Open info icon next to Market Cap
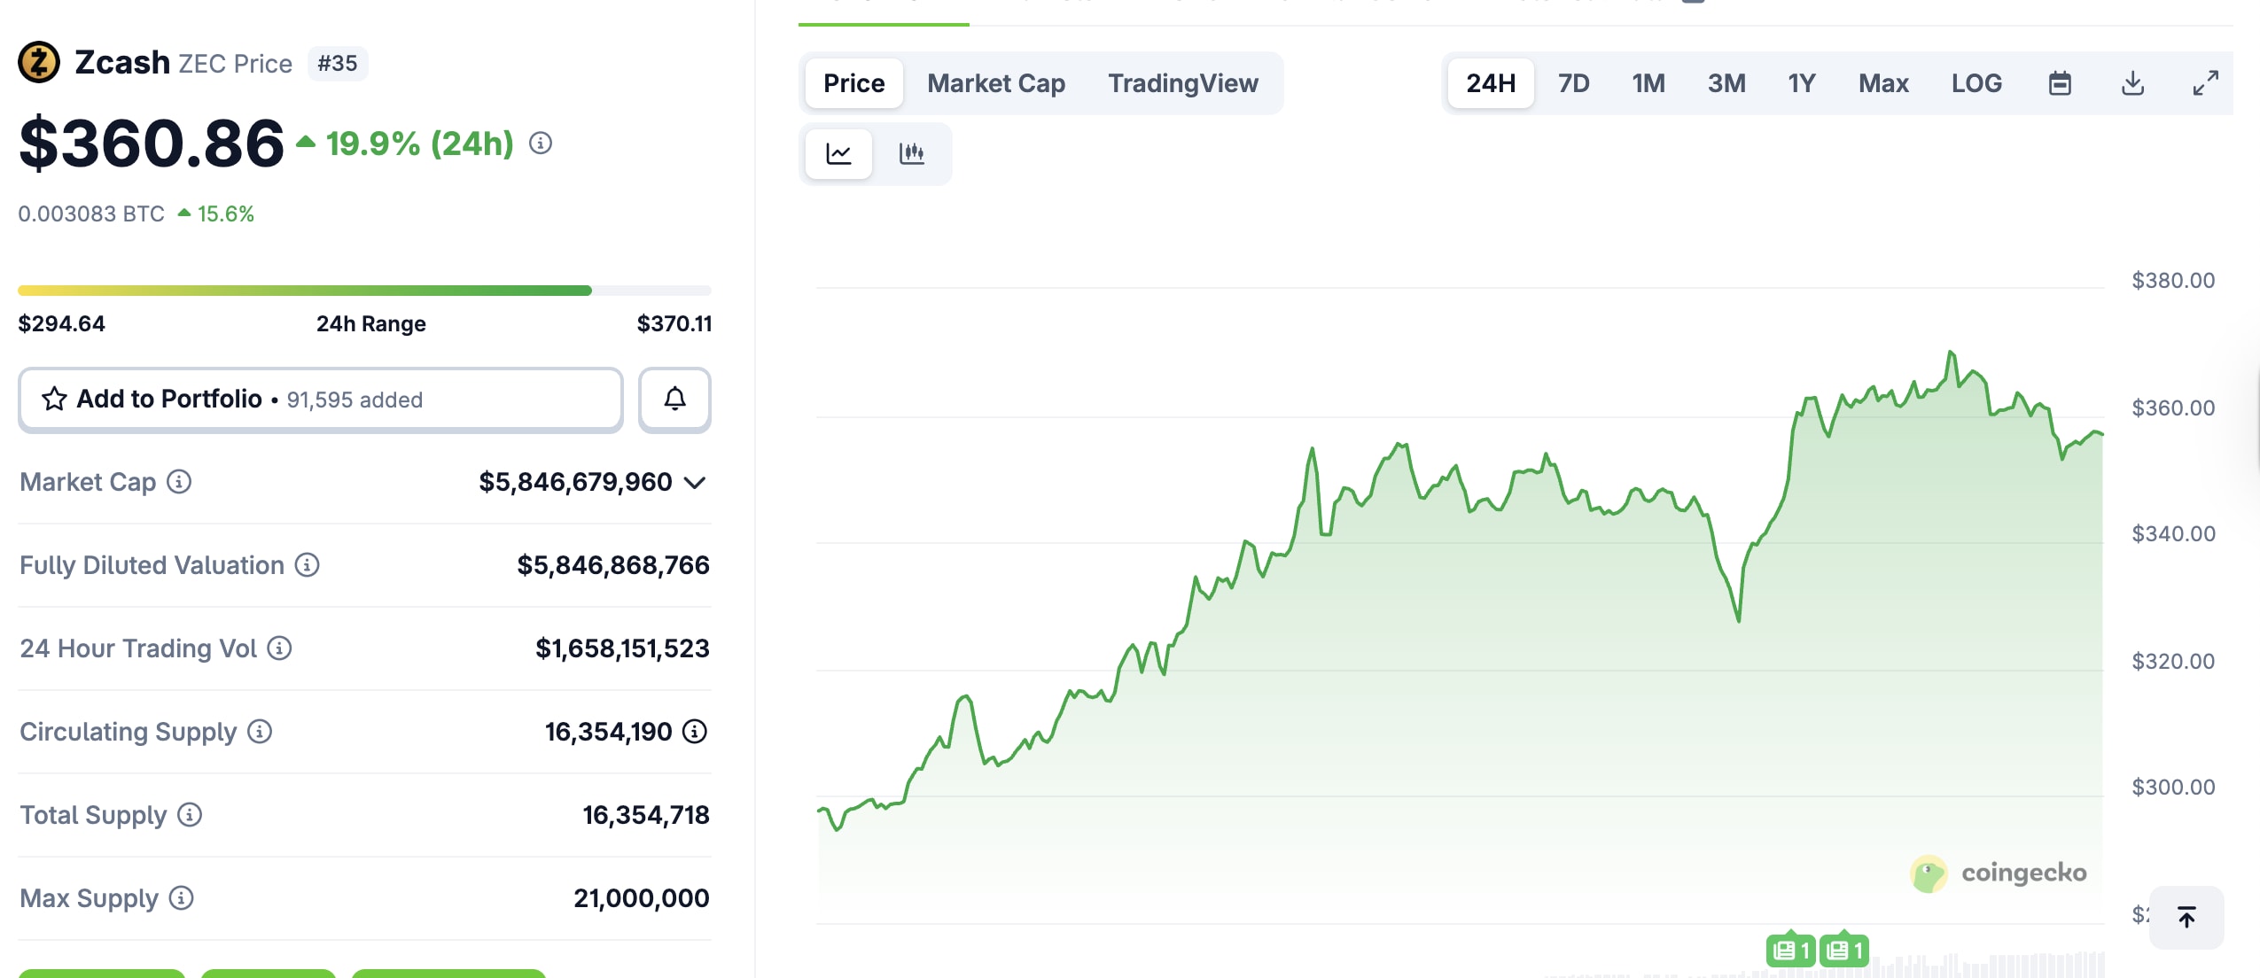Viewport: 2260px width, 978px height. pos(179,482)
